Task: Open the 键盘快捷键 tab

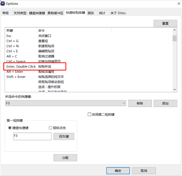Action: click(37, 13)
